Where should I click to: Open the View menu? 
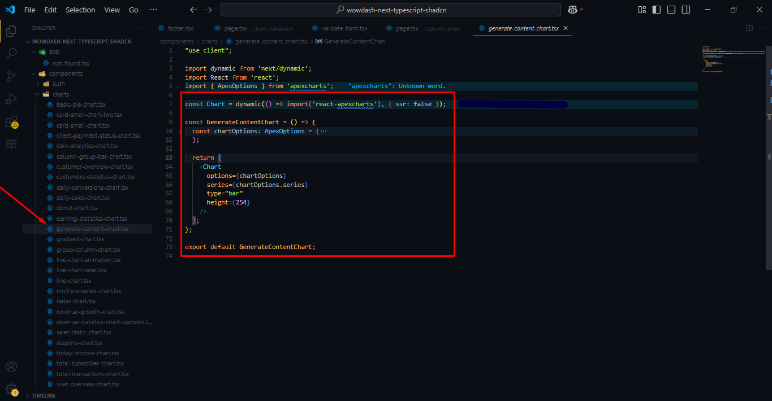click(x=111, y=9)
